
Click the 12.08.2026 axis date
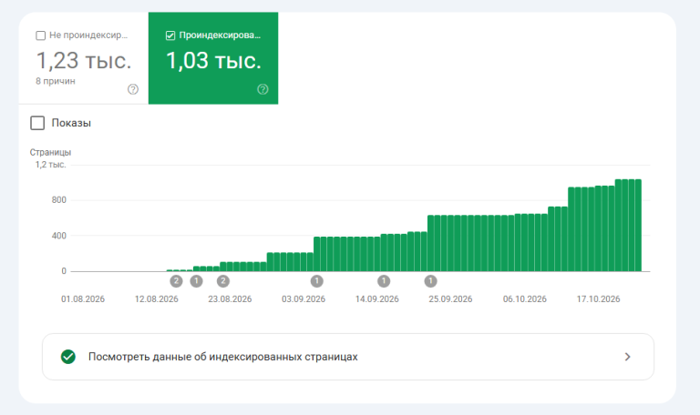coord(157,299)
